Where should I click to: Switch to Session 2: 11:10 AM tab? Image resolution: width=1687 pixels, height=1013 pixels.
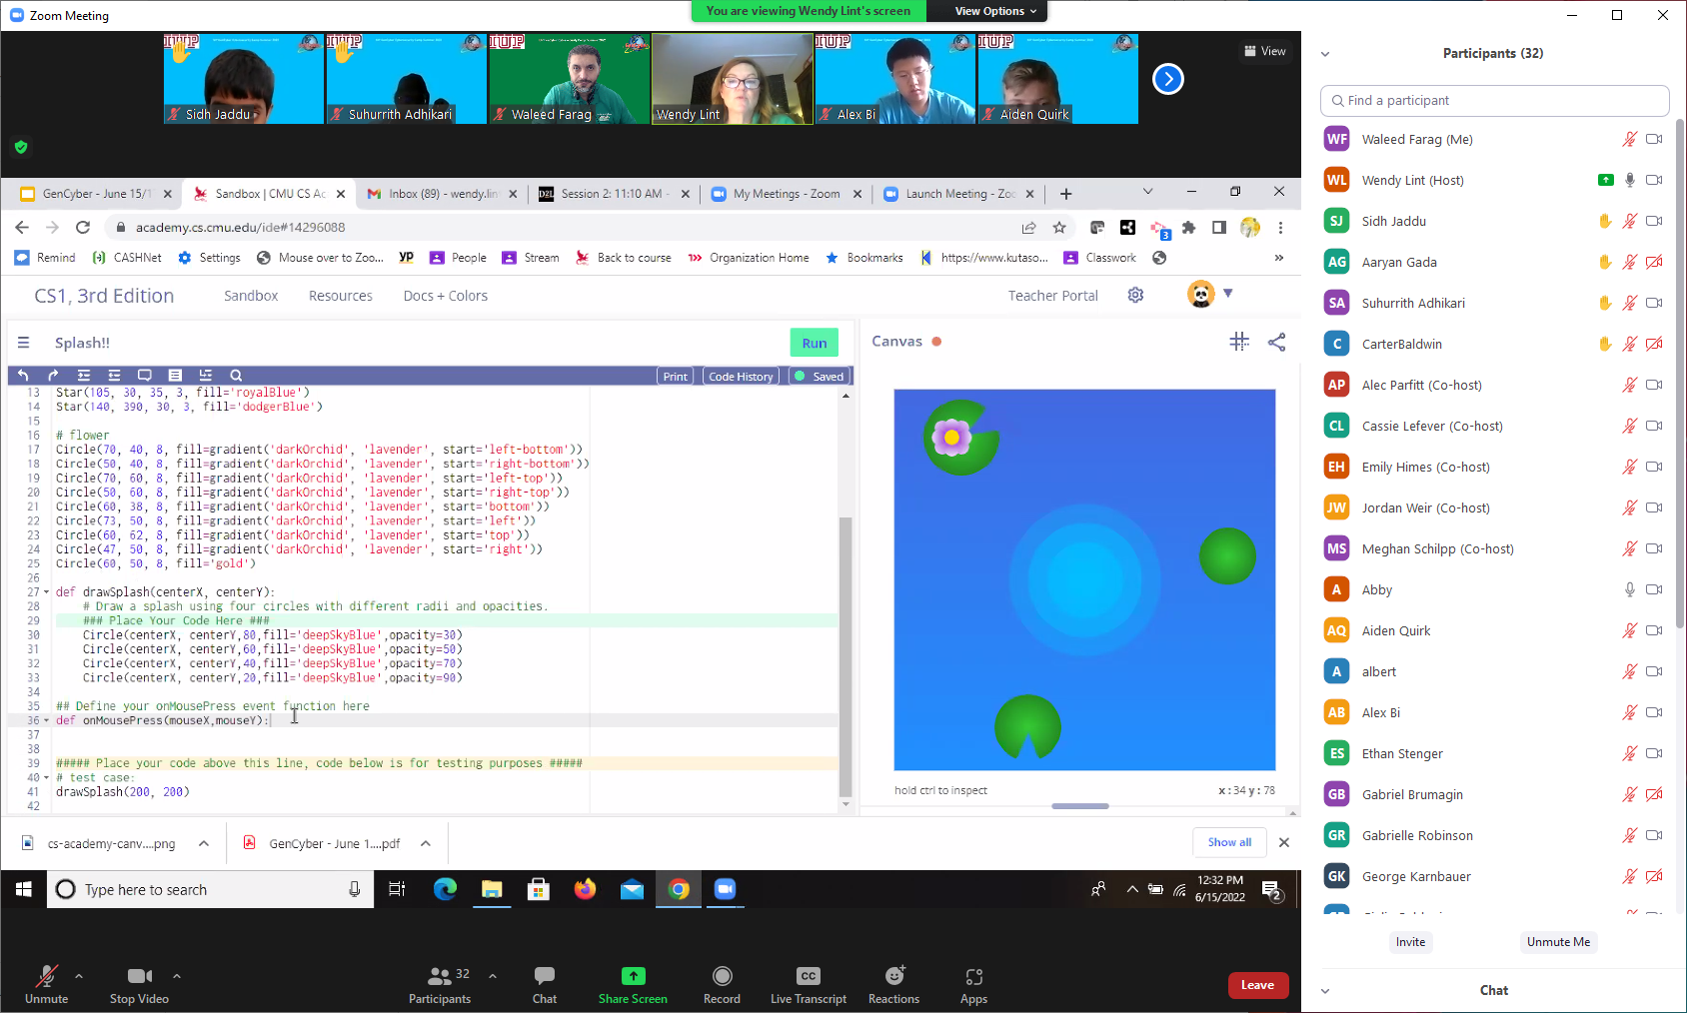point(614,194)
